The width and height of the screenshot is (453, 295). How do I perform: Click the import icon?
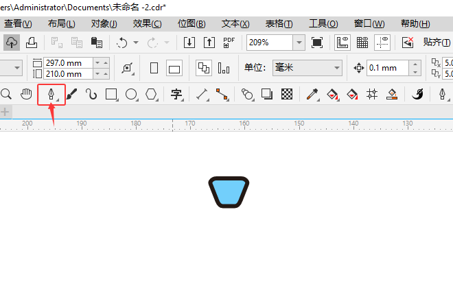pyautogui.click(x=189, y=43)
